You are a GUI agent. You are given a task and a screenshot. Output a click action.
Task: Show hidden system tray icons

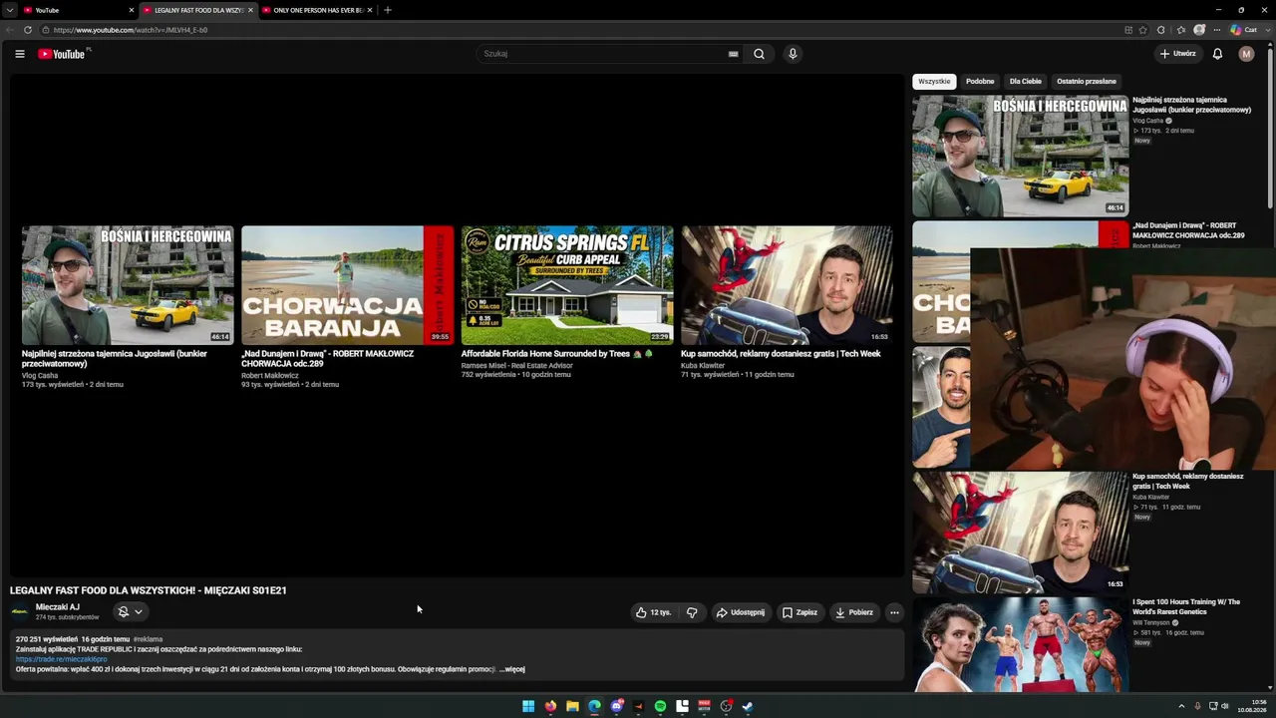(x=1182, y=706)
